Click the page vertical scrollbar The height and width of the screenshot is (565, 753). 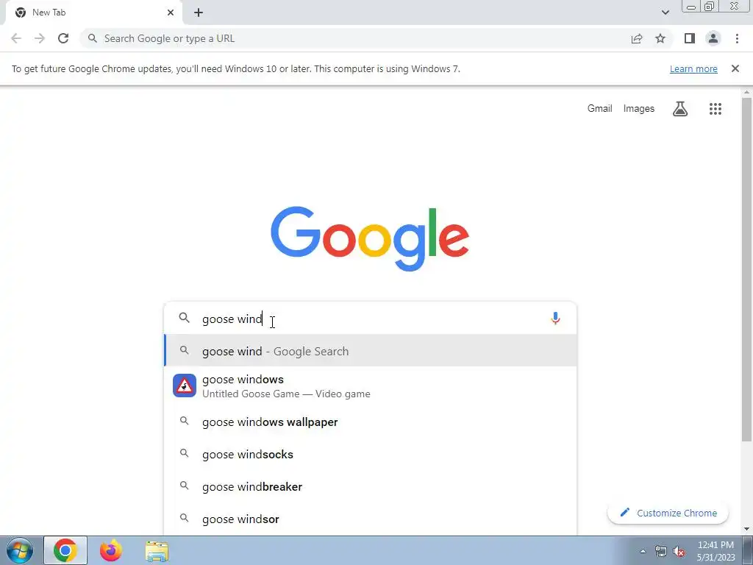746,269
